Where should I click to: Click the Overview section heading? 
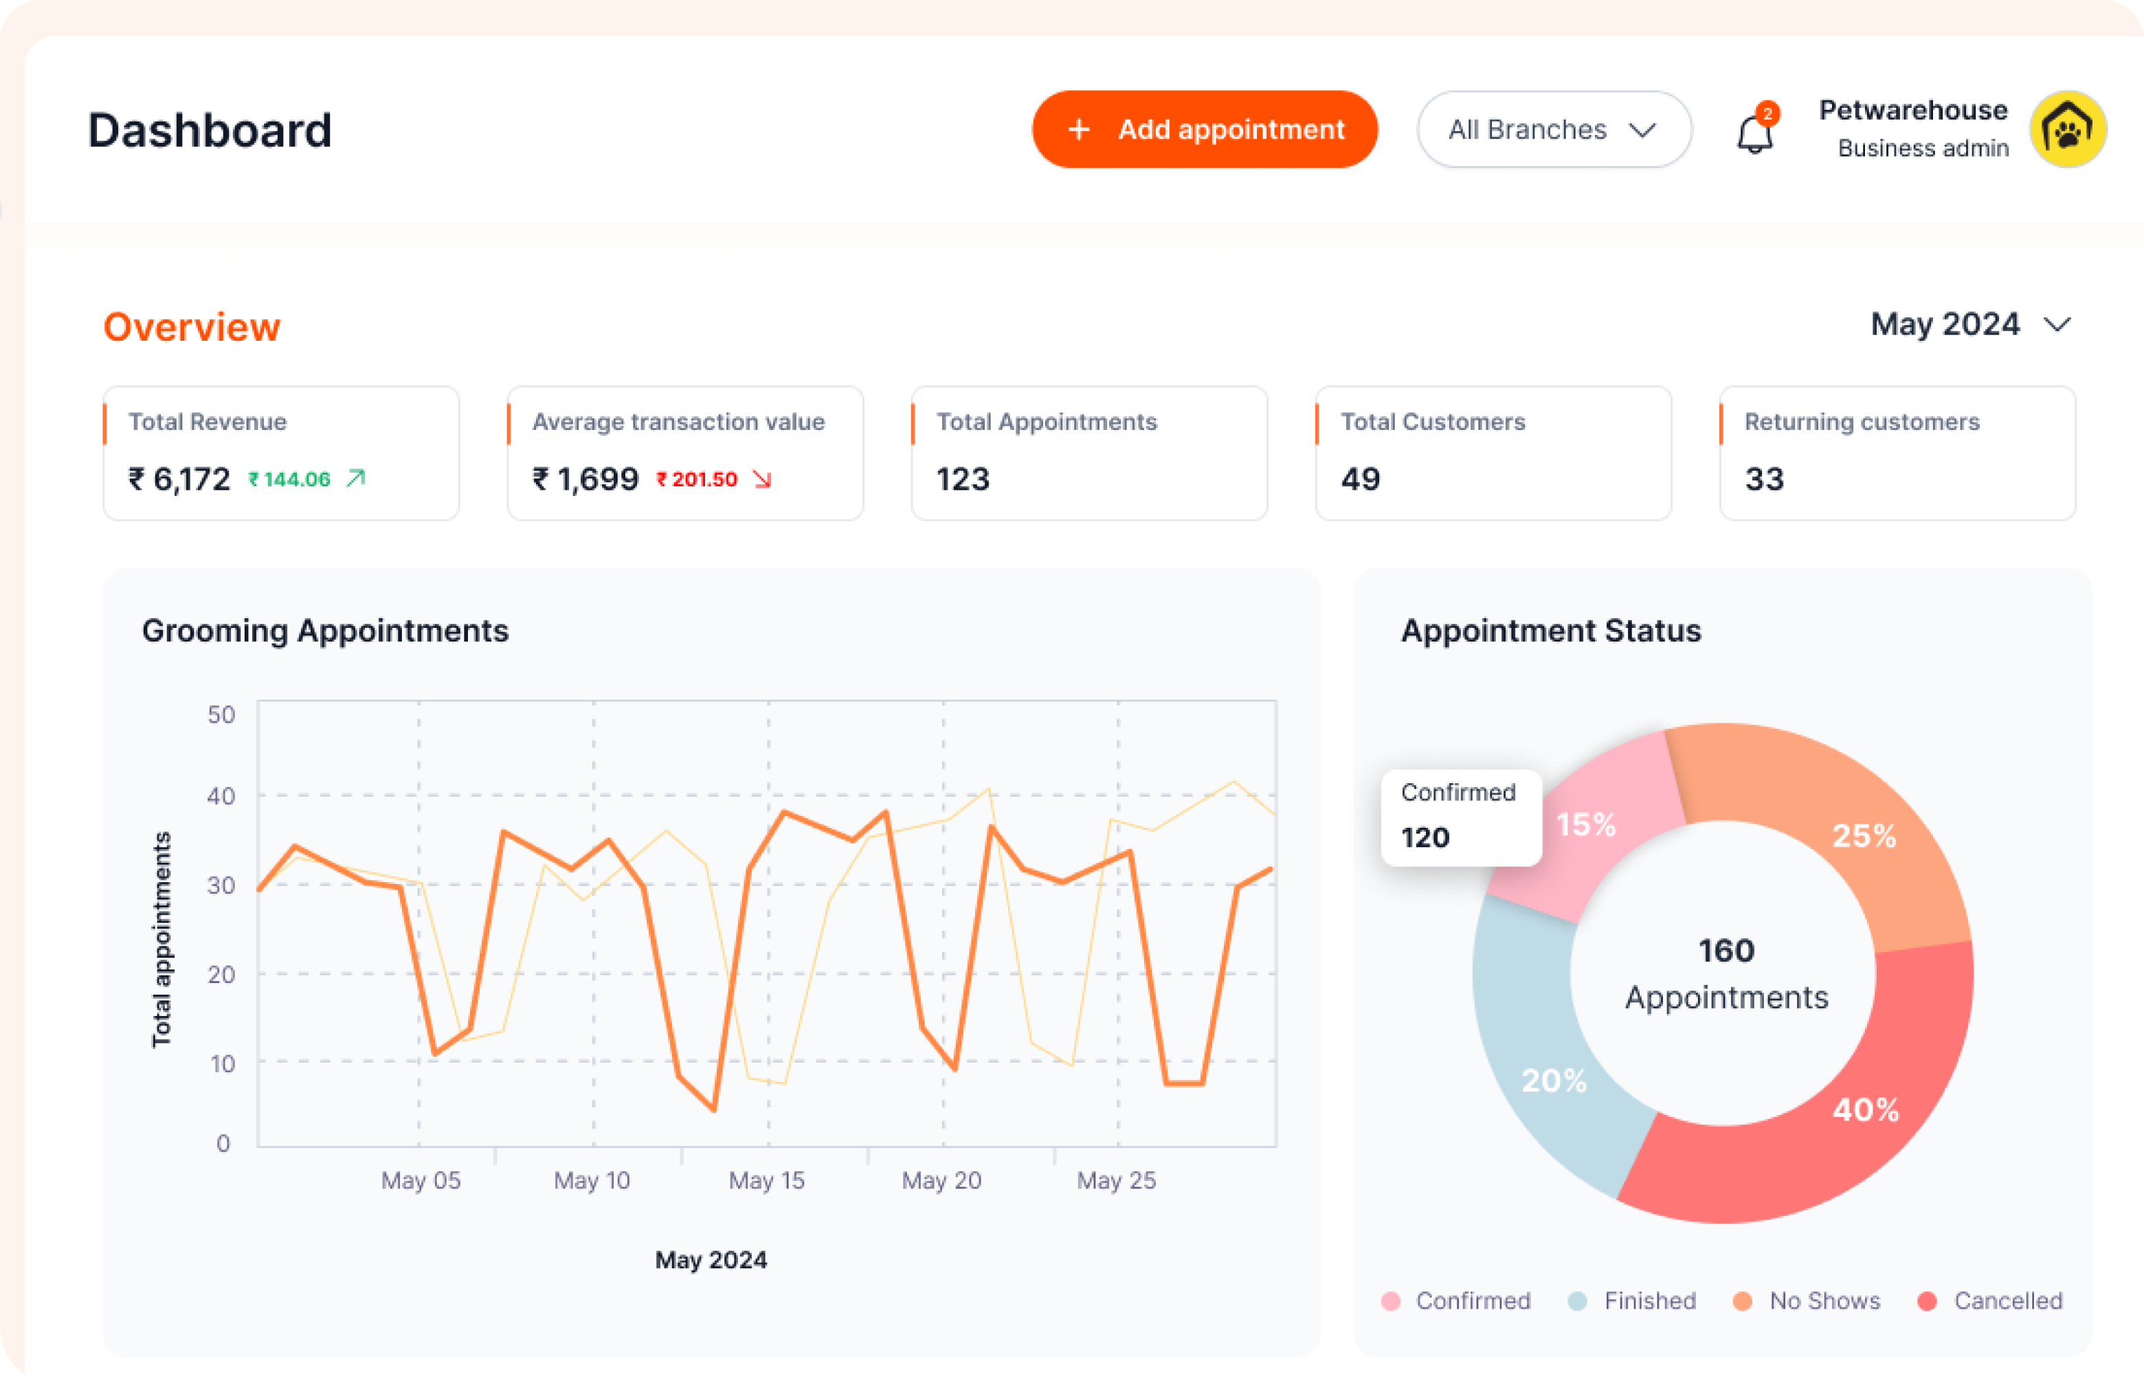192,327
